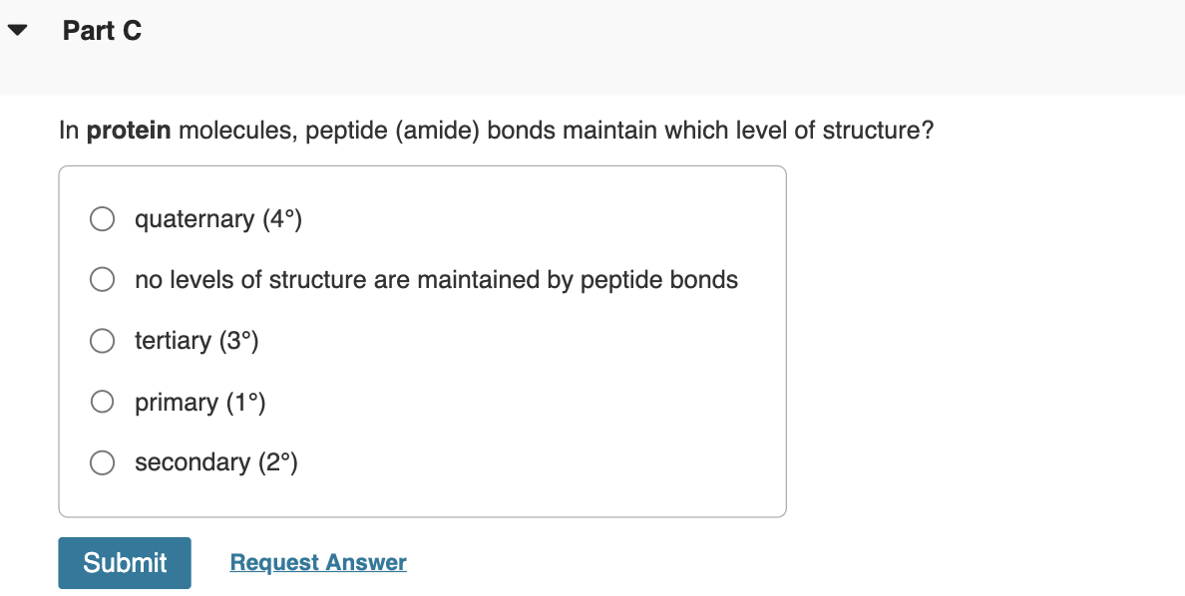Click the black disclosure arrow beside Part C

click(x=16, y=29)
